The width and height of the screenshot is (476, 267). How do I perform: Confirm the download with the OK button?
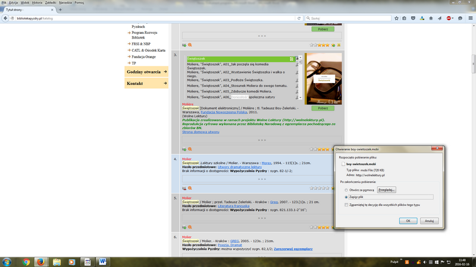coord(408,220)
